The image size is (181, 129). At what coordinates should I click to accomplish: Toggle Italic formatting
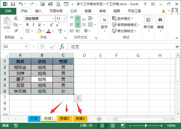click(33, 25)
